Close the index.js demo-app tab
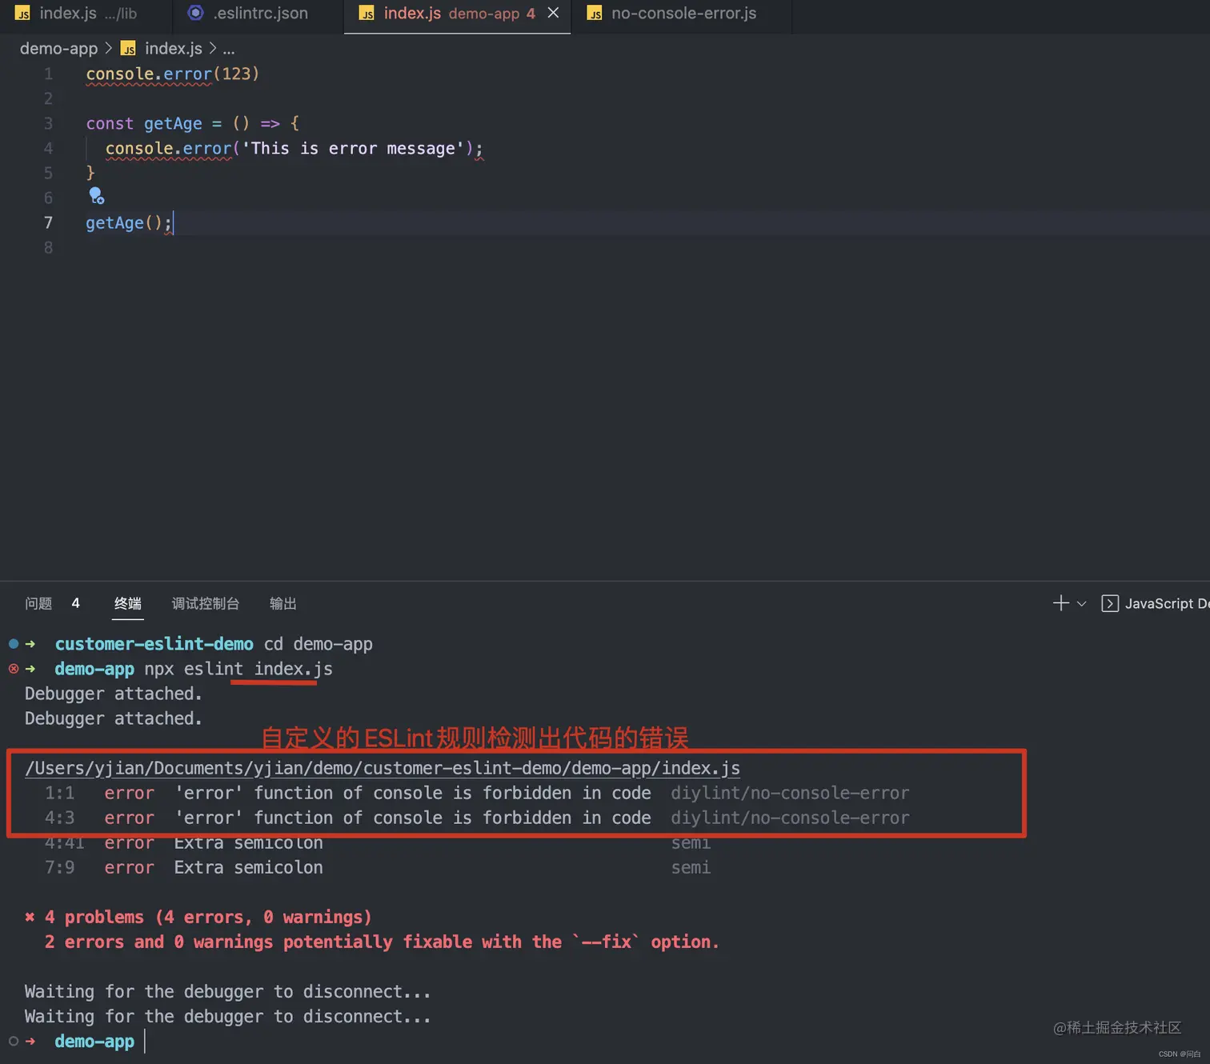Viewport: 1210px width, 1064px height. tap(553, 13)
